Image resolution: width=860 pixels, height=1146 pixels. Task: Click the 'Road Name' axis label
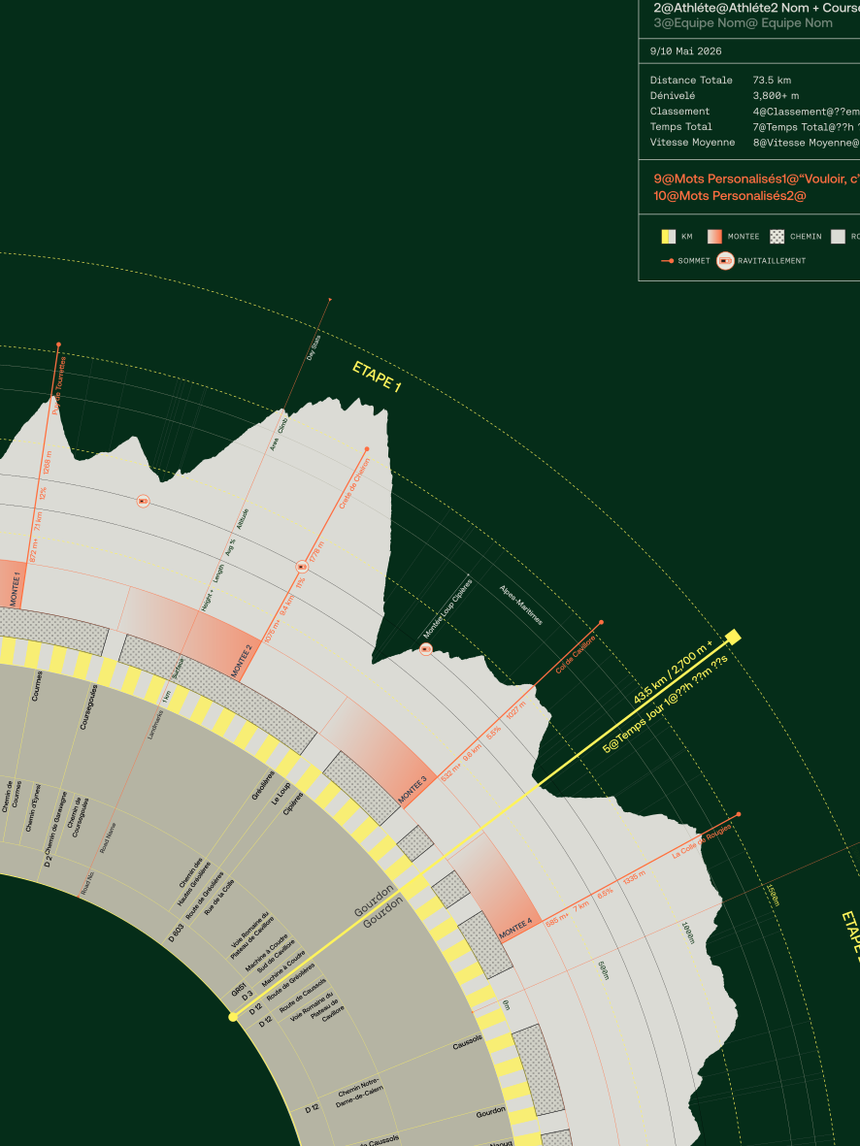coord(108,838)
